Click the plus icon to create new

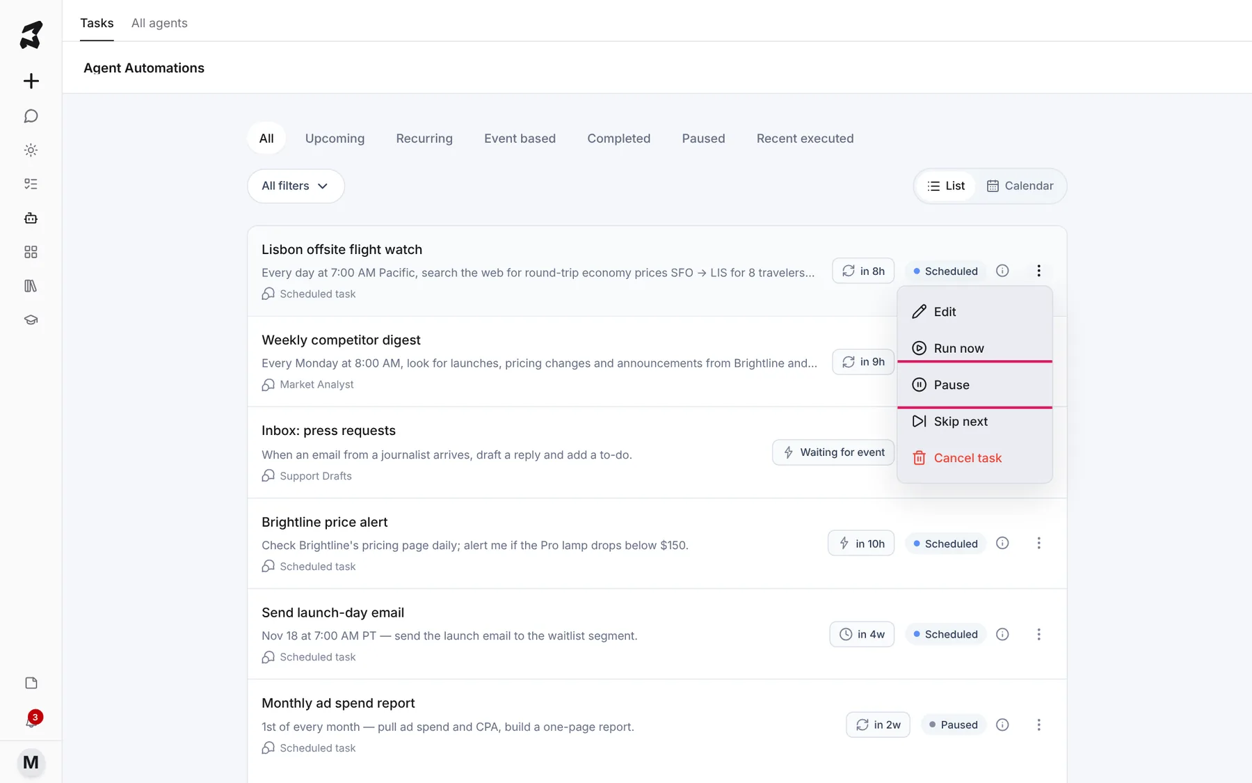[x=31, y=81]
